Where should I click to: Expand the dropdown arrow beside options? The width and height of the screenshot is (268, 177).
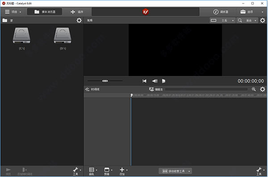262,12
